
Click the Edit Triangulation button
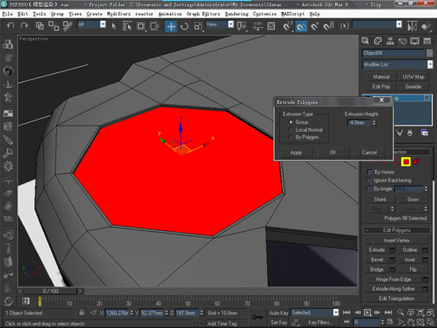(x=396, y=299)
